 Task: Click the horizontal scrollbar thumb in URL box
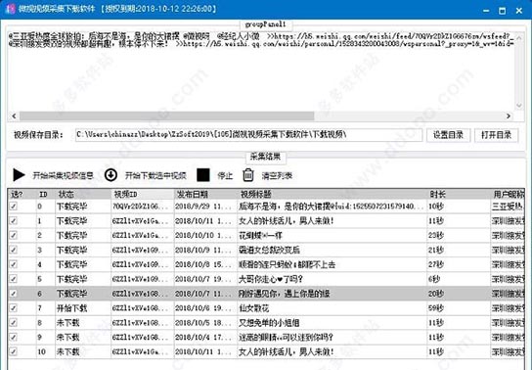click(x=166, y=116)
